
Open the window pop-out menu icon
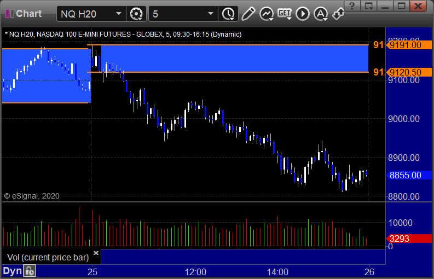[368, 6]
